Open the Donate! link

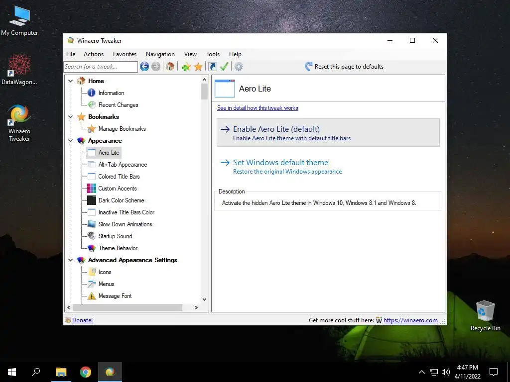pos(82,320)
